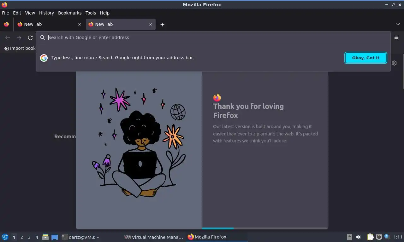Click the notification info tray icon

point(387,237)
